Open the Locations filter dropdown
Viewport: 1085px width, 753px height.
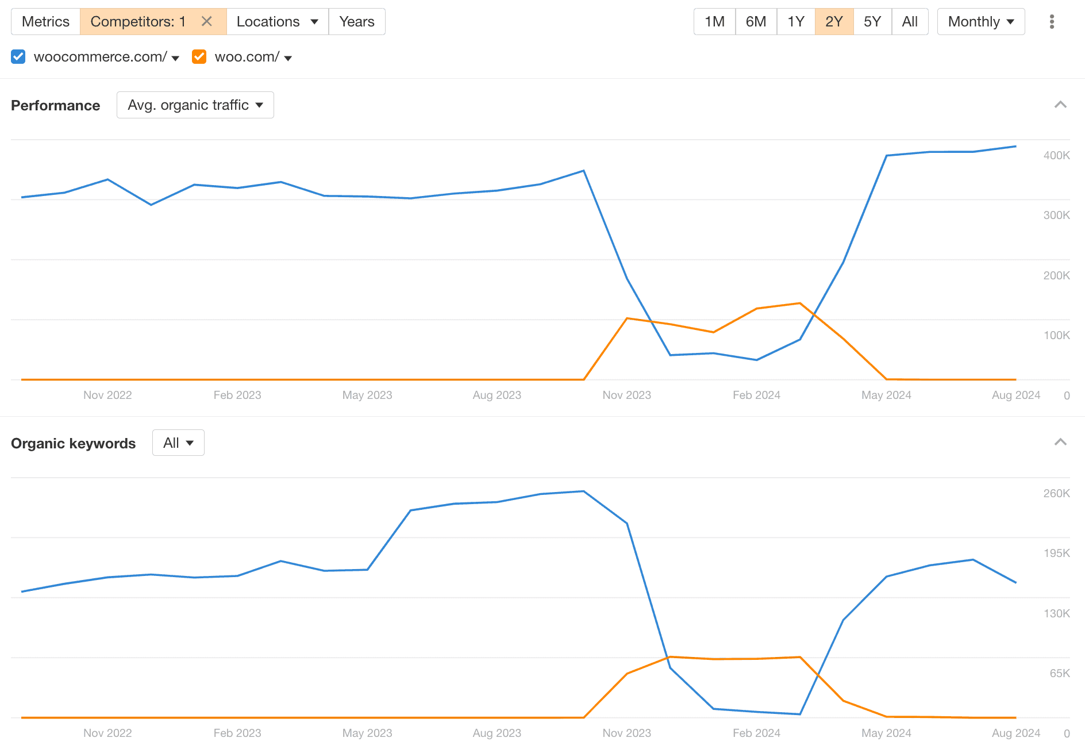278,21
